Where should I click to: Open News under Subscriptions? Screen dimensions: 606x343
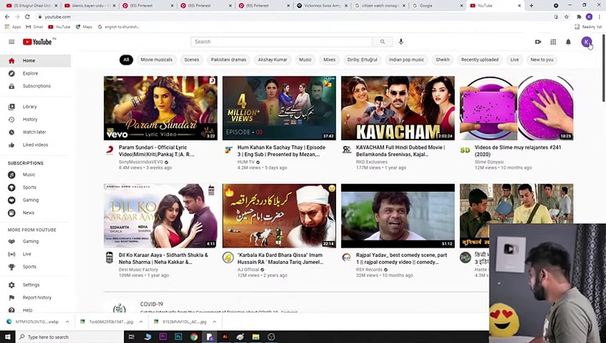coord(35,213)
